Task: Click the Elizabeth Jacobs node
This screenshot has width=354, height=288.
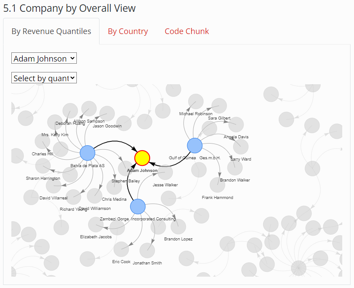Action: pyautogui.click(x=96, y=225)
